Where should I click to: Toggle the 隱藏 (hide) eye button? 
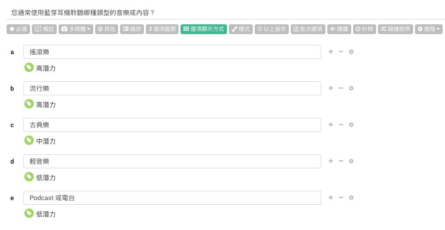339,29
